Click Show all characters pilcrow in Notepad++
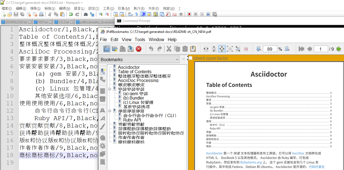The height and width of the screenshot is (170, 344). coord(137,14)
